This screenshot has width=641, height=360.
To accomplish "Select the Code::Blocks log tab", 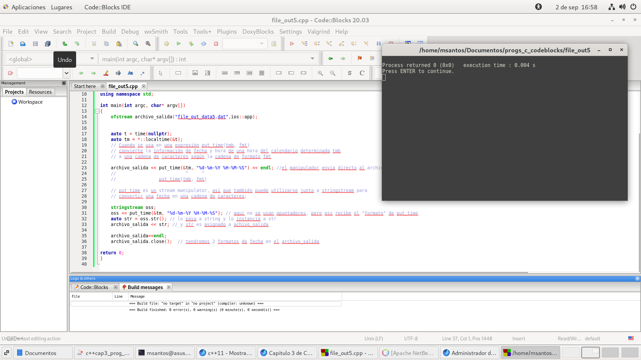I will tap(94, 287).
